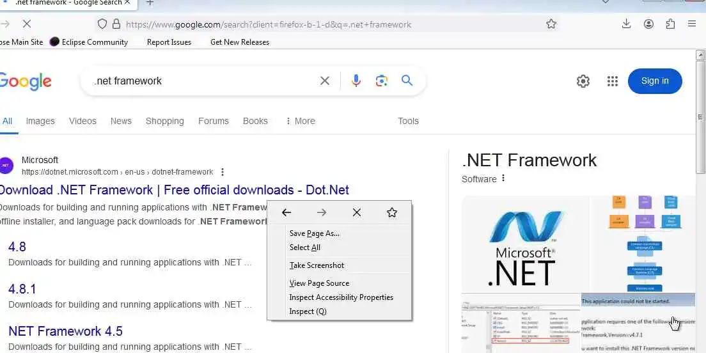The height and width of the screenshot is (353, 706).
Task: Open the three-dot menu beside Software
Action: tap(503, 178)
